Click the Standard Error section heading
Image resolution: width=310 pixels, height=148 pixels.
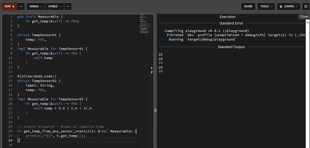[x=231, y=23]
